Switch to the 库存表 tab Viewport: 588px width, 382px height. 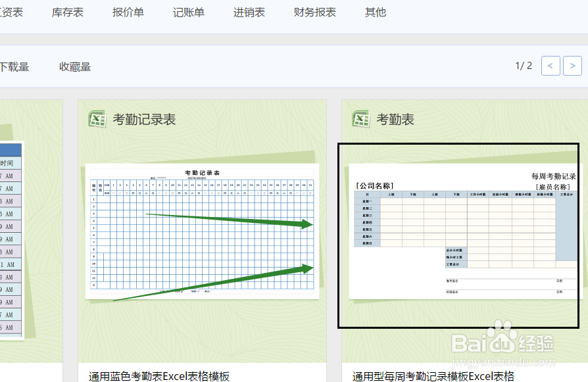point(68,11)
